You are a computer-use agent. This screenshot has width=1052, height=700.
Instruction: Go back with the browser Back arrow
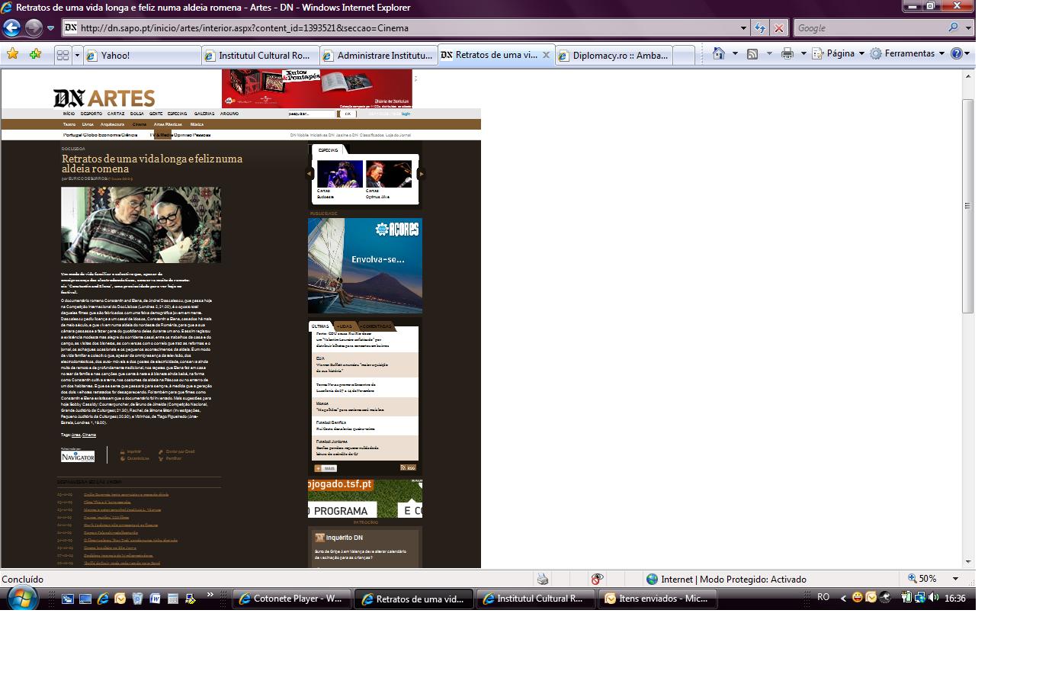(11, 28)
